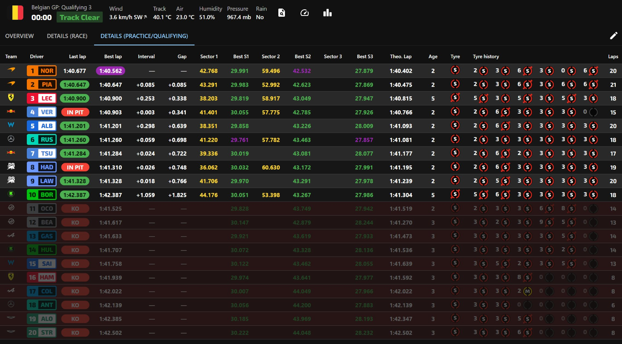Click the Track Clear status indicator
The image size is (622, 344).
(x=79, y=17)
